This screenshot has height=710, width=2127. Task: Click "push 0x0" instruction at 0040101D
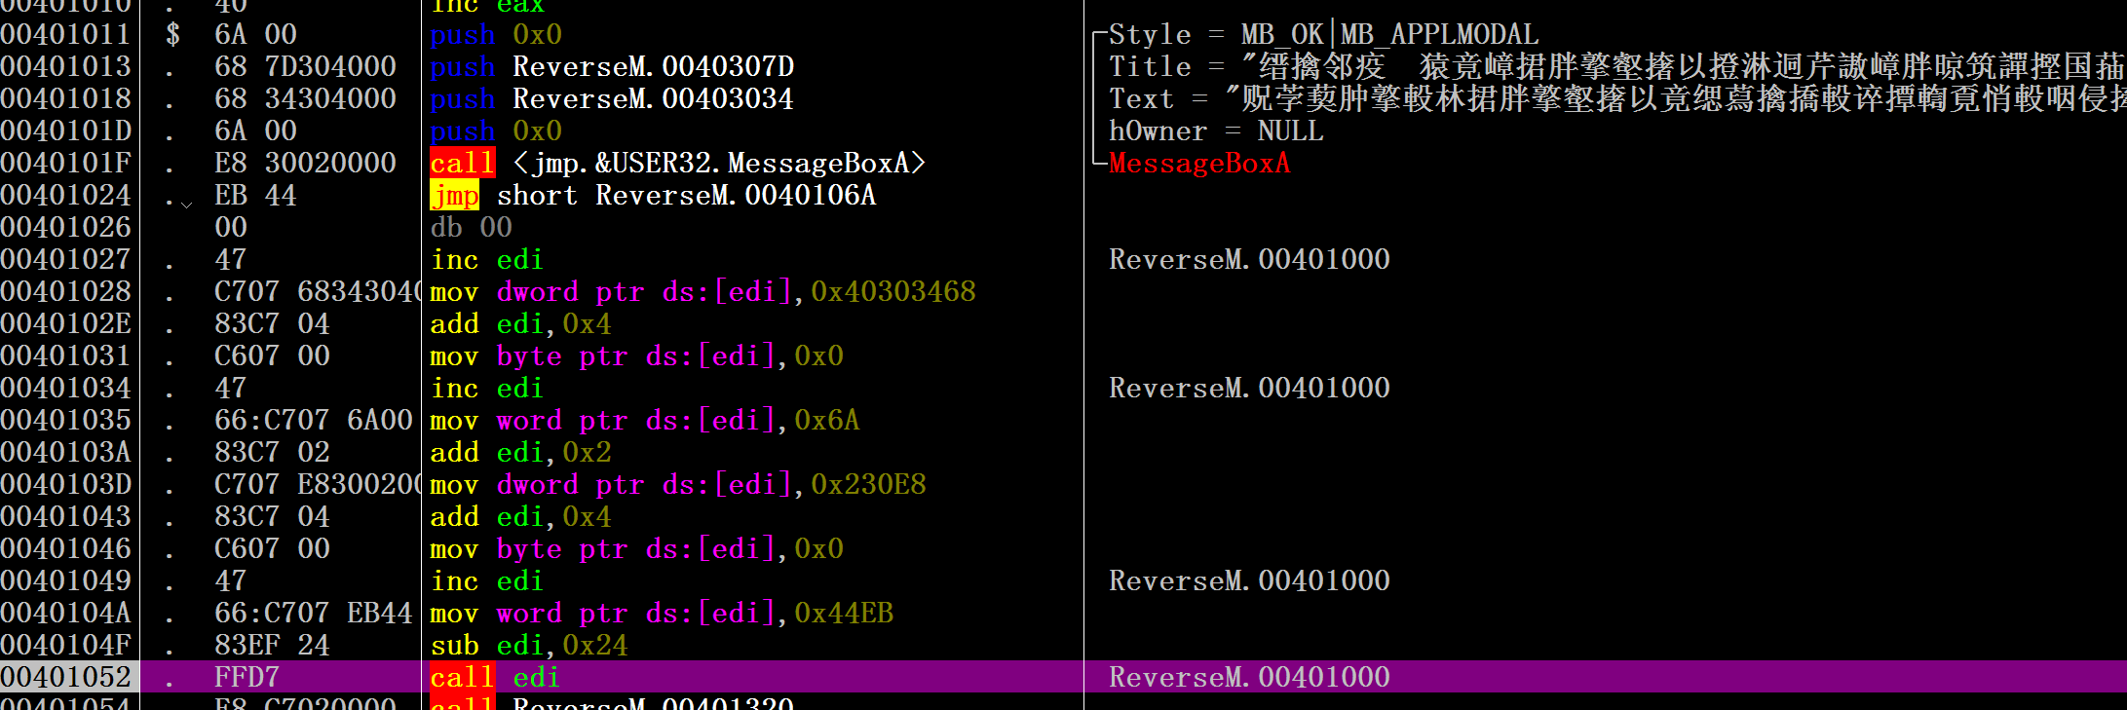(x=496, y=131)
